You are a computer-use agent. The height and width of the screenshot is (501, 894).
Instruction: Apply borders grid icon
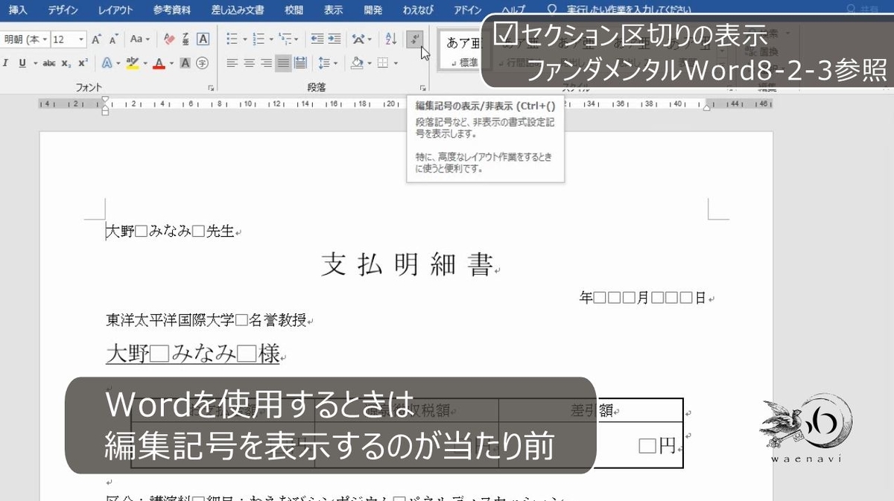(x=383, y=63)
